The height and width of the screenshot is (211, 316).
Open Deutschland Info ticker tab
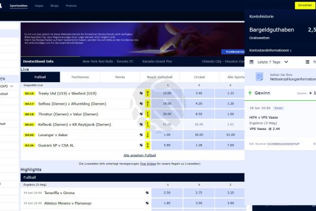[x=38, y=61]
